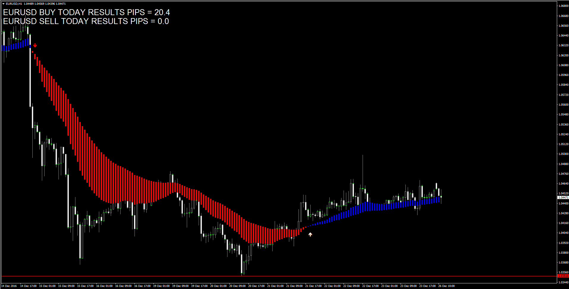Click the 19 Dec 01:00 time label
This screenshot has height=289, width=569.
pyautogui.click(x=161, y=286)
